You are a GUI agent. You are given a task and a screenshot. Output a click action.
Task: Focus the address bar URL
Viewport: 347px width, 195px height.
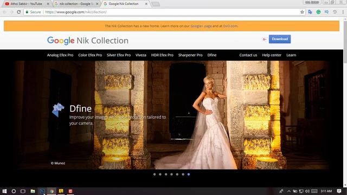click(76, 12)
